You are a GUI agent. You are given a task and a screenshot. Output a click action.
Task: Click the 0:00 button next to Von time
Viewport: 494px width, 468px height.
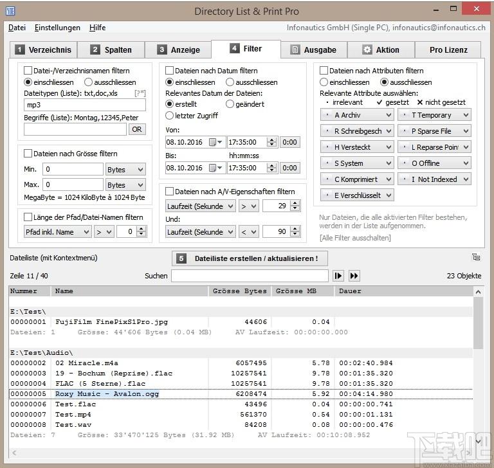pyautogui.click(x=289, y=142)
